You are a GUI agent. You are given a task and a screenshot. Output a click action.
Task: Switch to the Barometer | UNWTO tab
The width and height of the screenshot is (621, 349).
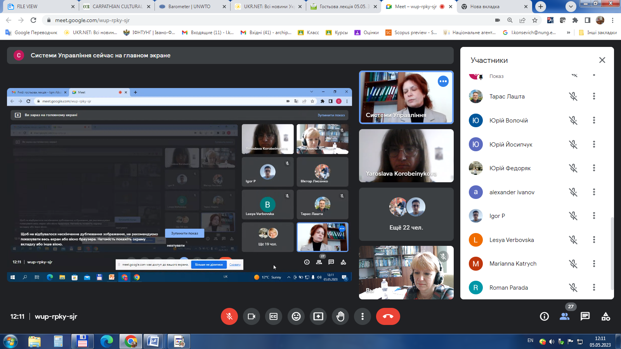pyautogui.click(x=189, y=7)
